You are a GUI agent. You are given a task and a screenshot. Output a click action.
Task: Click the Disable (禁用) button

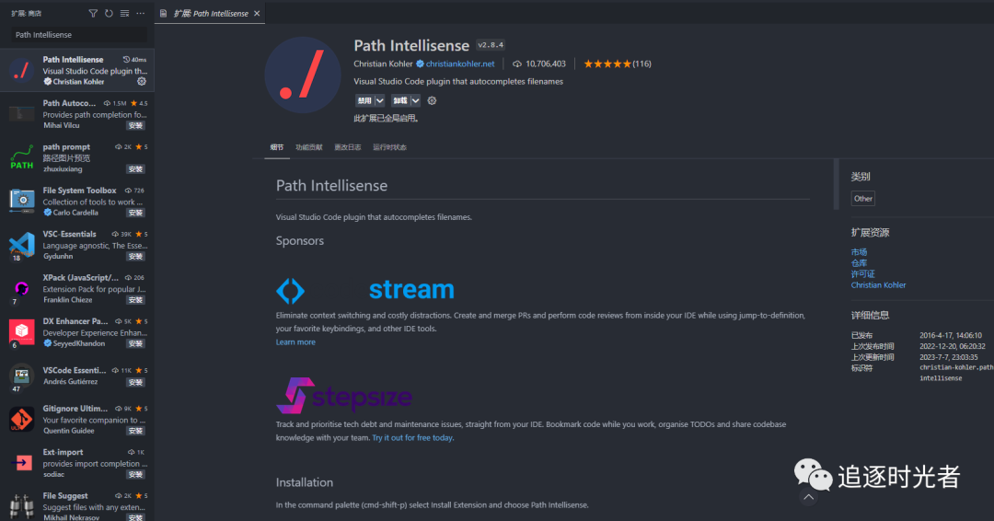coord(364,100)
